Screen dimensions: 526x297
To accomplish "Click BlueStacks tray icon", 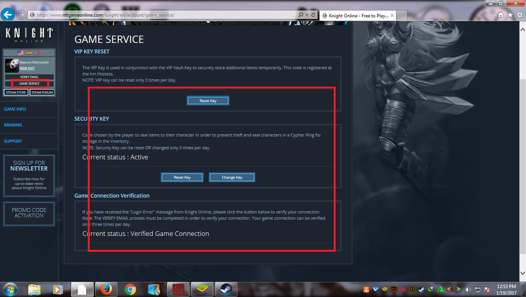I will click(x=385, y=290).
